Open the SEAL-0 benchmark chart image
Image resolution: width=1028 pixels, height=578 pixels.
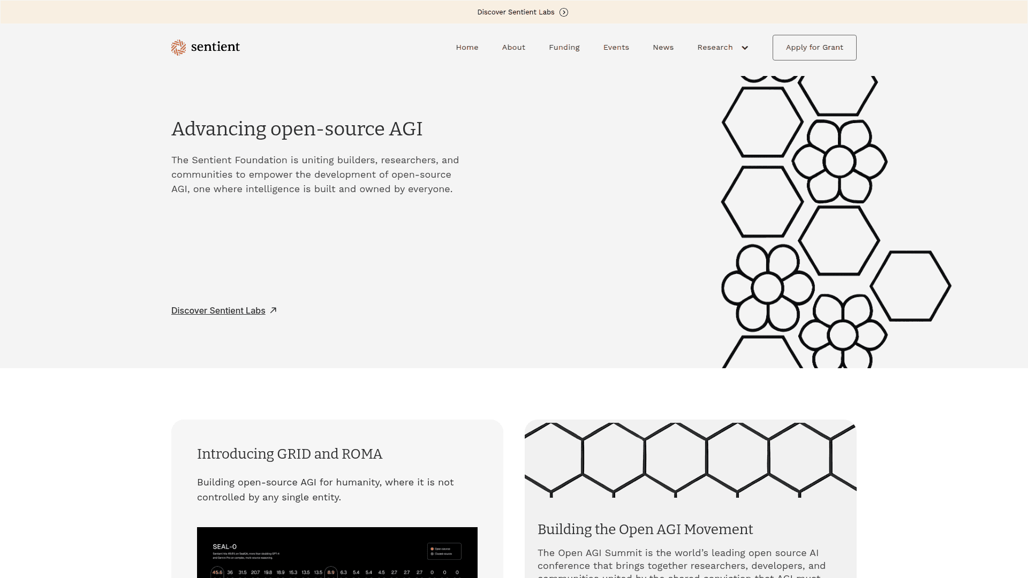coord(337,557)
